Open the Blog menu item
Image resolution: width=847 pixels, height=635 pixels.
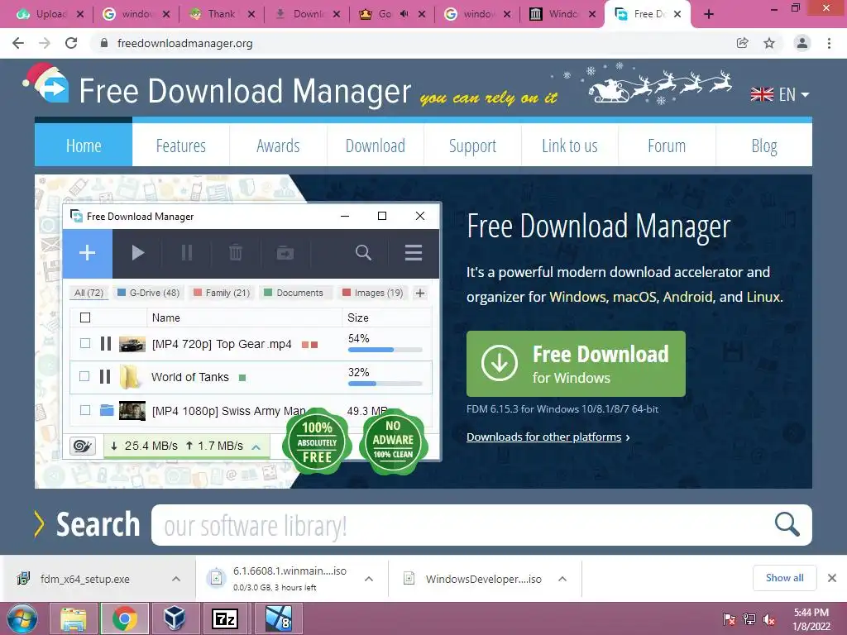point(764,146)
